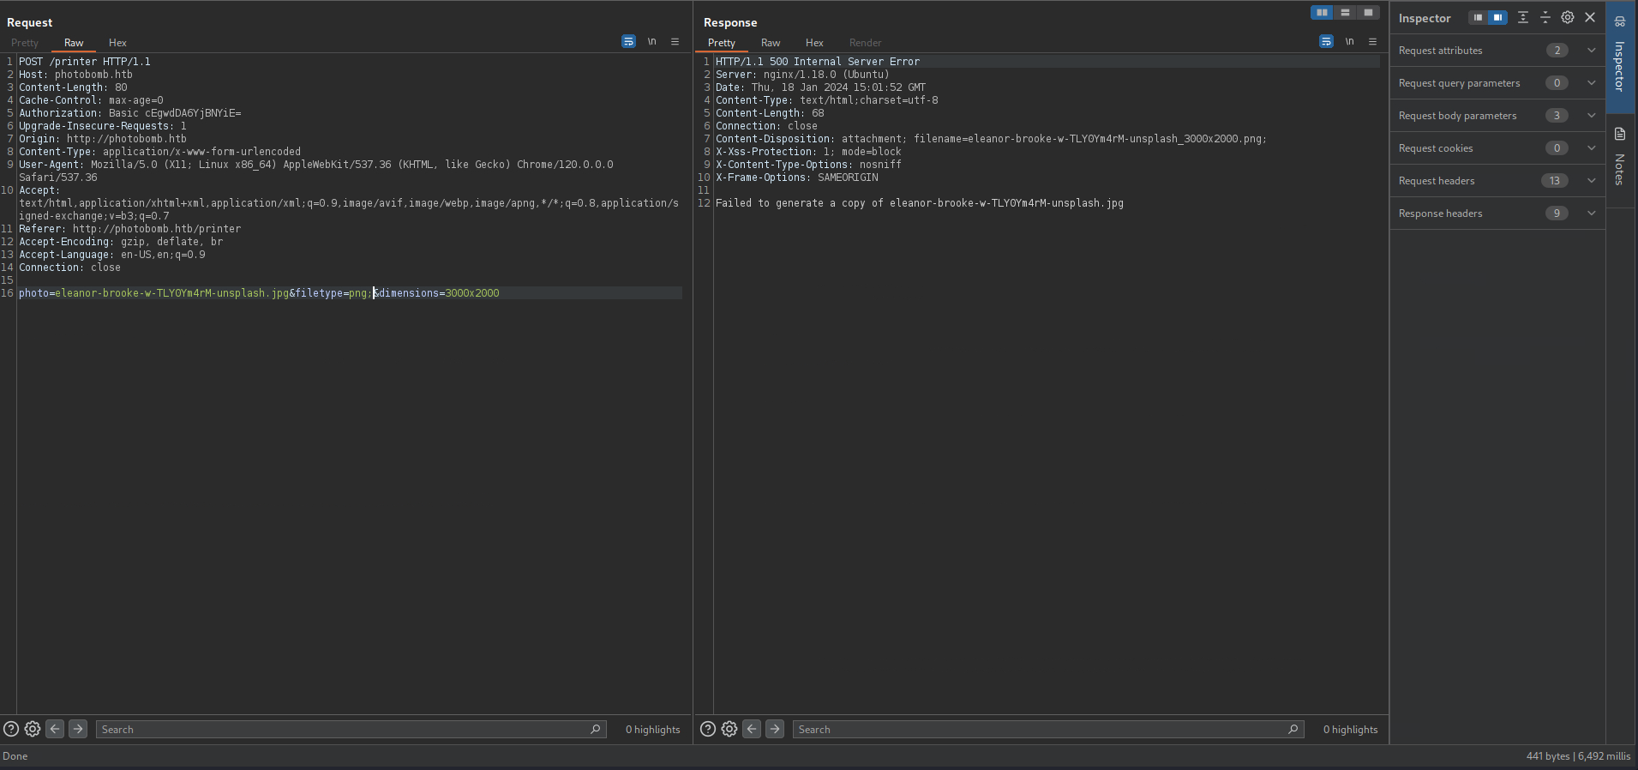Viewport: 1638px width, 770px height.
Task: Click the Request attributes label
Action: (1440, 51)
